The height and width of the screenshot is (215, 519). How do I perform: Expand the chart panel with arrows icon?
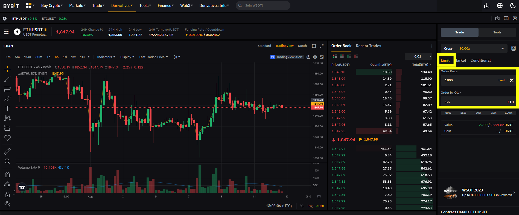[x=322, y=46]
